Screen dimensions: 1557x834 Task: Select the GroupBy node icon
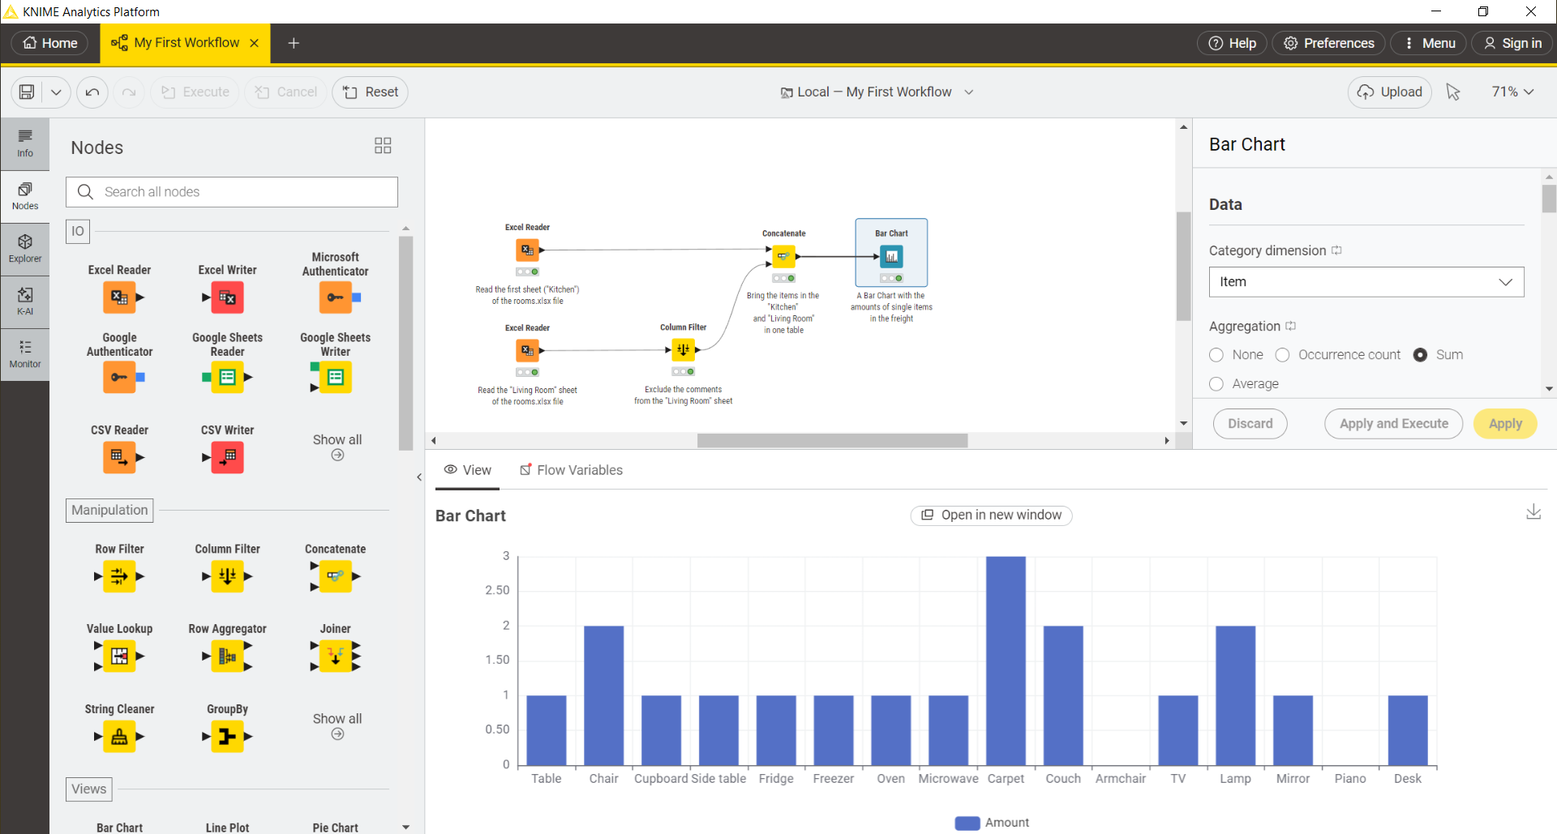(x=227, y=737)
